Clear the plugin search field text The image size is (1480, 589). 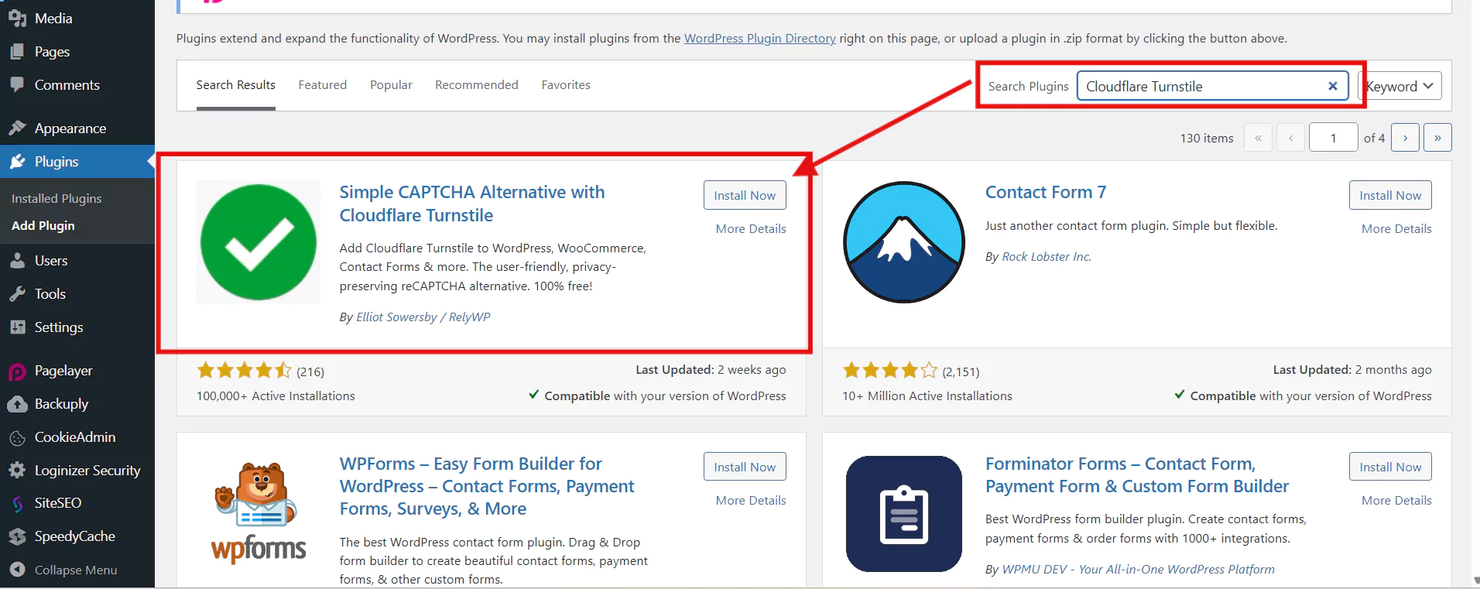pos(1332,86)
